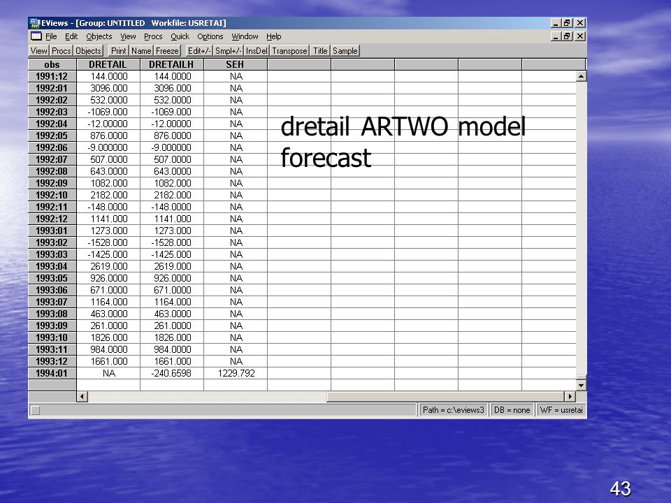Screen dimensions: 671x503
Task: Click DRETAILH forecast value -240.6598
Action: click(172, 373)
